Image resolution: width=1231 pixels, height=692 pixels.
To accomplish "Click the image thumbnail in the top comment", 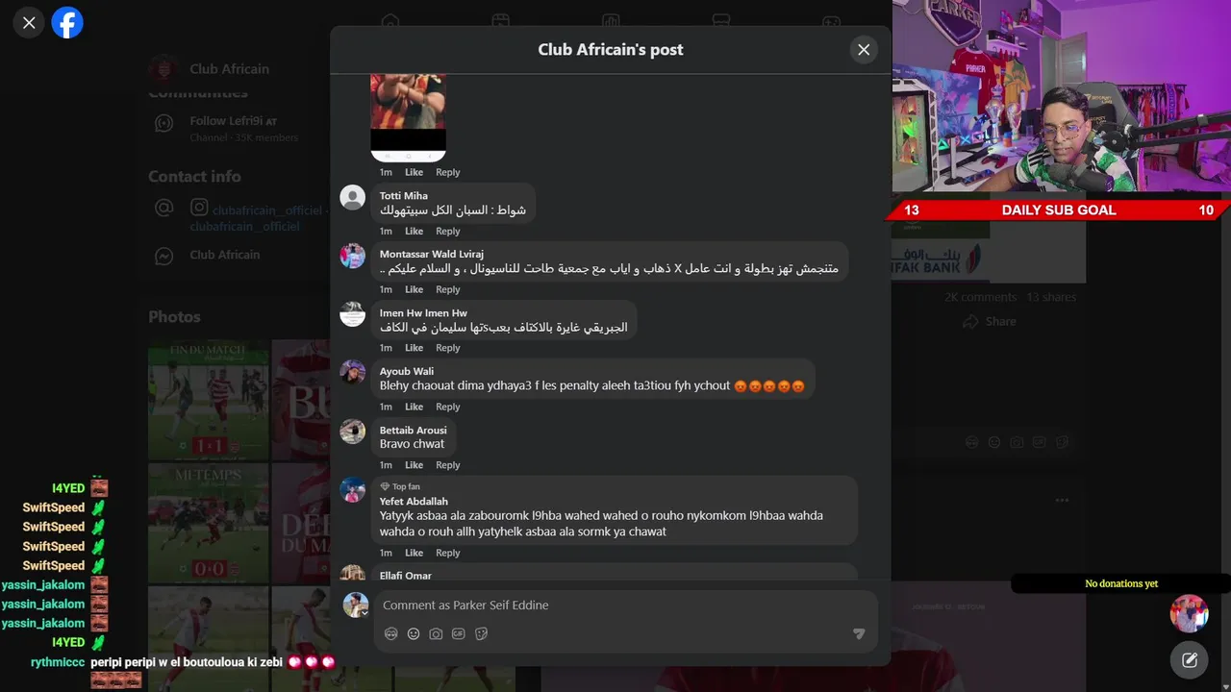I will point(408,117).
